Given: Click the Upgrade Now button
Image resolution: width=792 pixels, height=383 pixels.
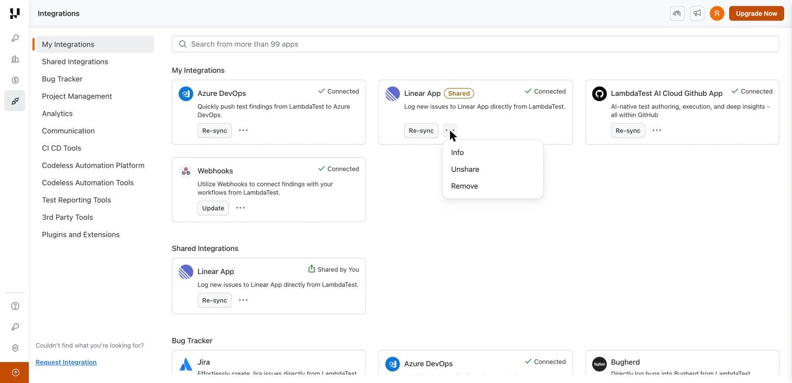Looking at the screenshot, I should (756, 14).
